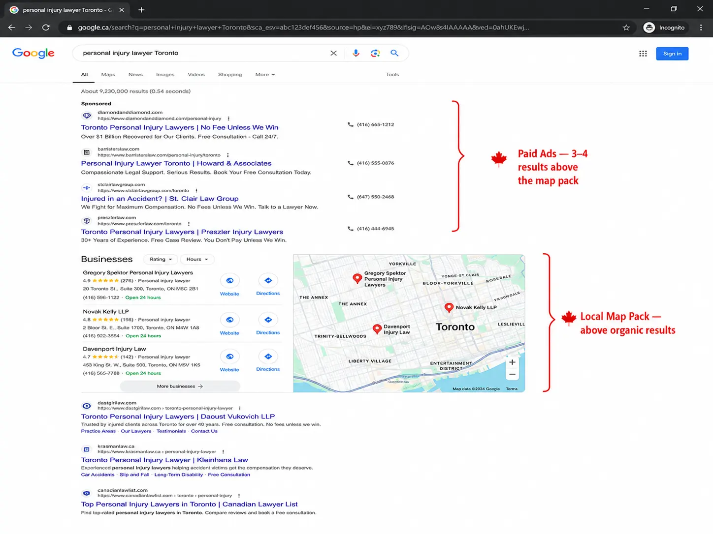Start voice search with microphone icon

point(356,53)
